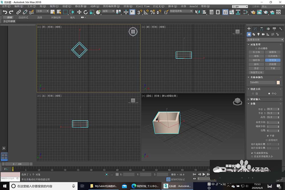
Task: Select the 边 creation method radio button
Action: pyautogui.click(x=253, y=93)
